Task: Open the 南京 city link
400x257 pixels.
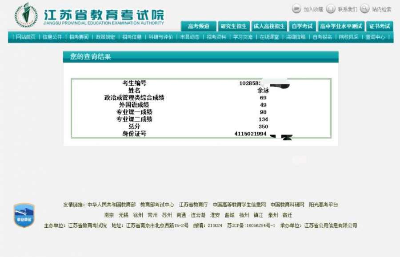Action: click(109, 215)
